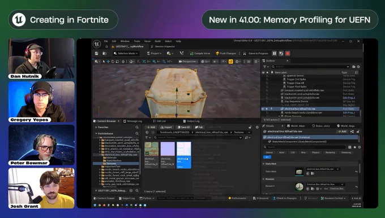Click the Push Changes button

(x=226, y=54)
